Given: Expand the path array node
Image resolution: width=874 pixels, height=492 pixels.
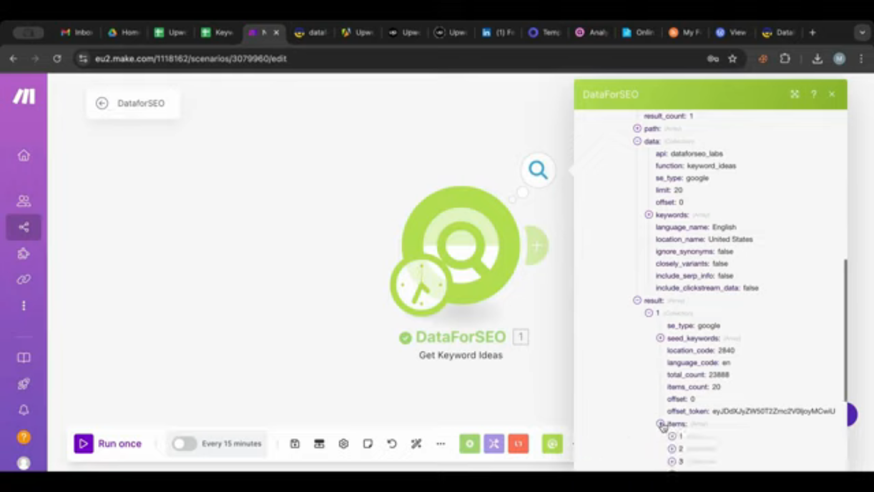Looking at the screenshot, I should click(637, 128).
